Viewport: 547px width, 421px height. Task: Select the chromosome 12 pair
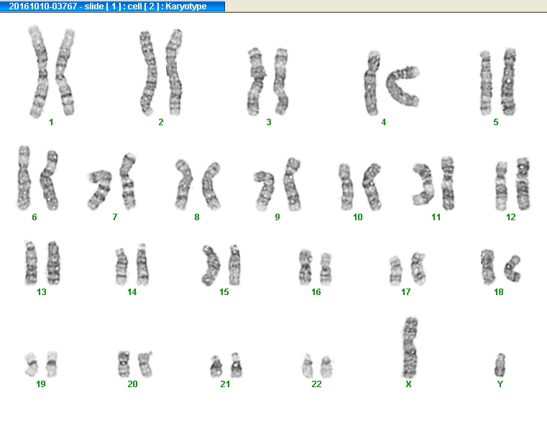point(512,184)
